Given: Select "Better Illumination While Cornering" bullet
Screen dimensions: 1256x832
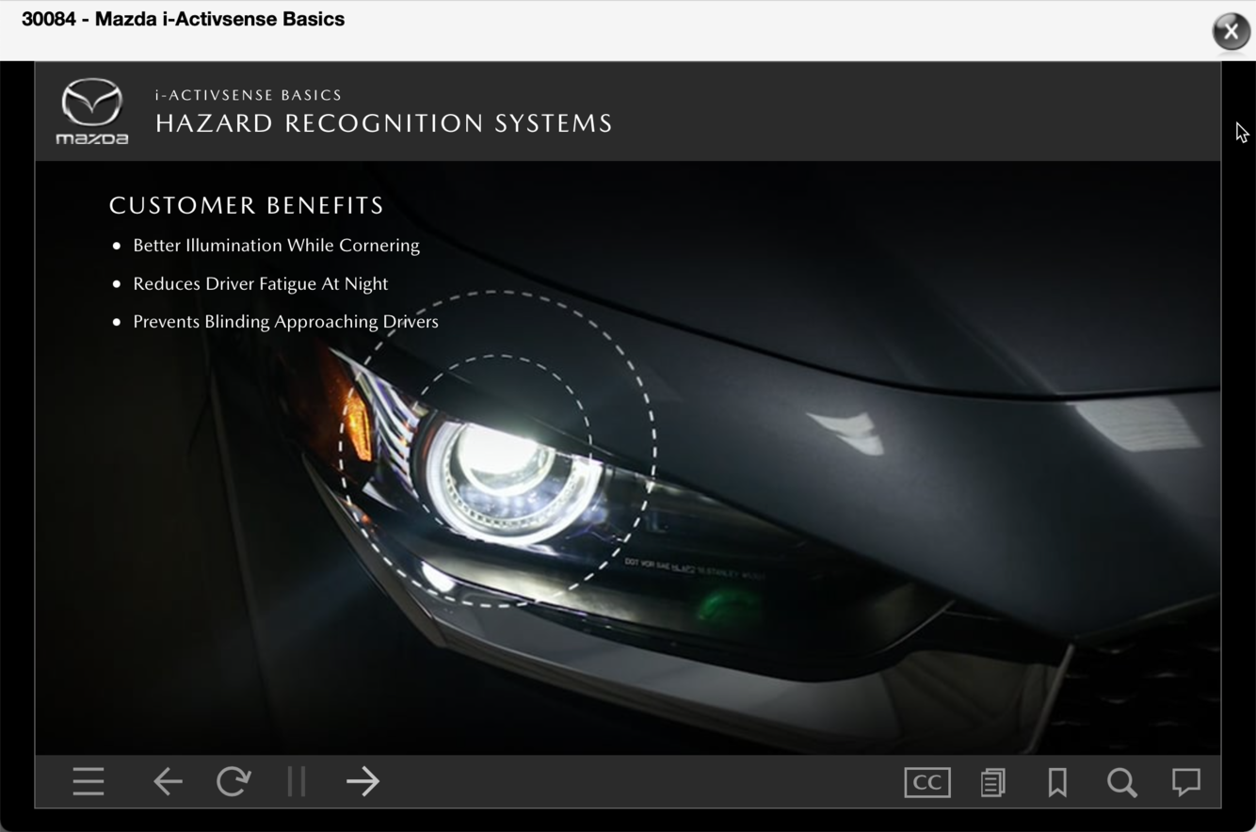Looking at the screenshot, I should 276,246.
